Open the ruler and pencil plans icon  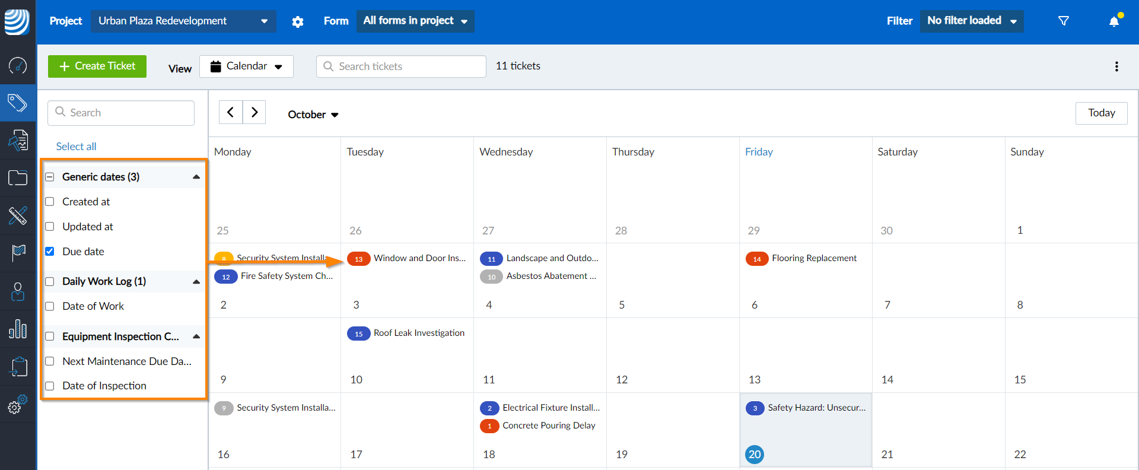(18, 215)
